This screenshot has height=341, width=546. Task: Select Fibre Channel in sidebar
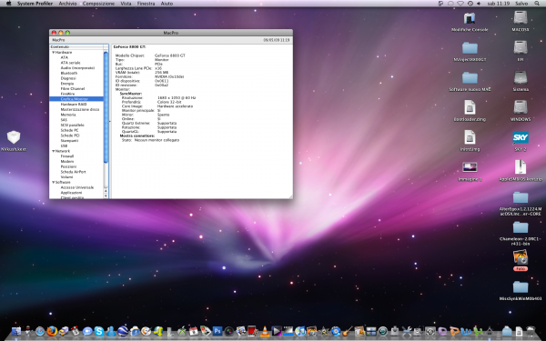[x=73, y=89]
